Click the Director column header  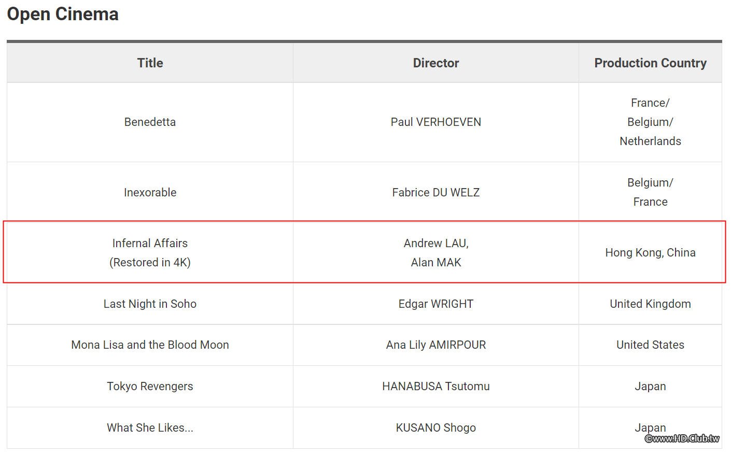click(x=436, y=63)
